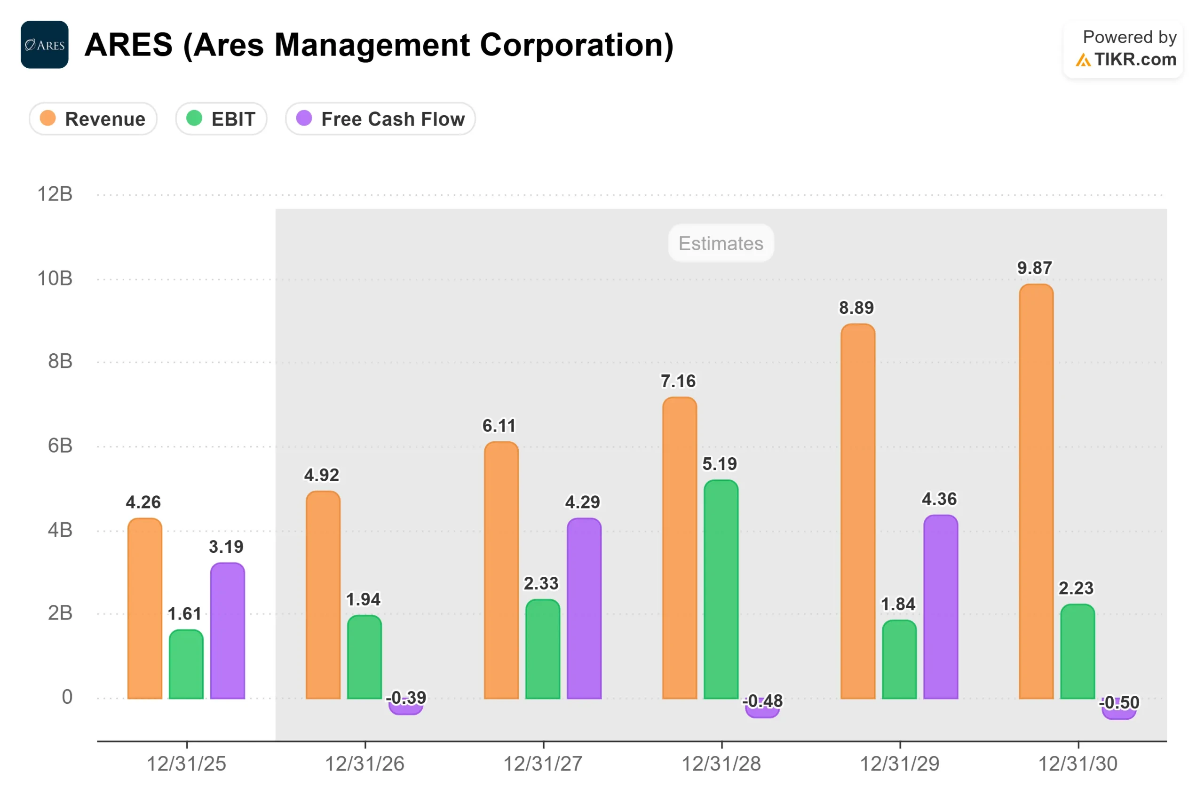This screenshot has height=803, width=1204.
Task: Click the 10B y-axis label
Action: tap(55, 278)
